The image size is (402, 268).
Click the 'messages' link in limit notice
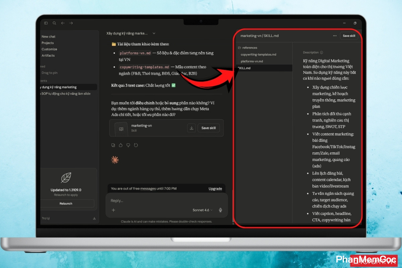[148, 189]
